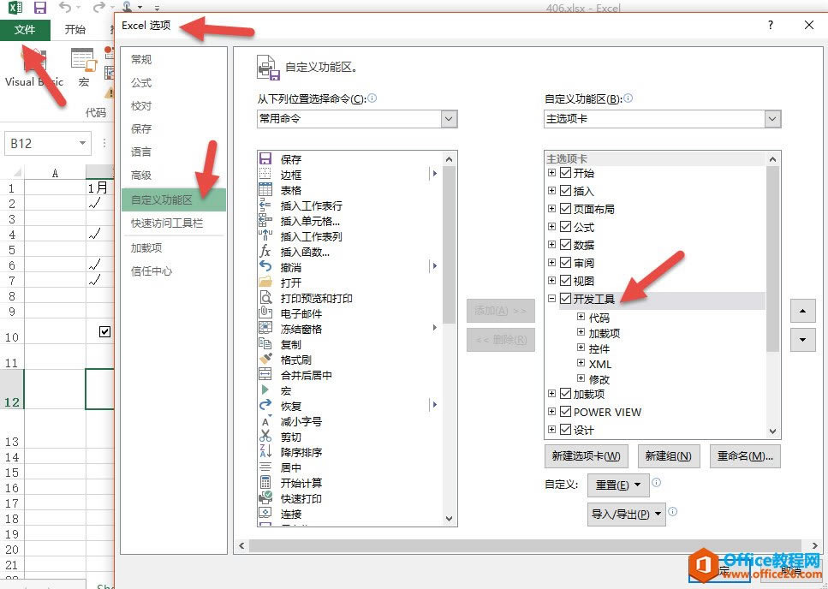
Task: Click the 新建组 button
Action: pyautogui.click(x=669, y=456)
